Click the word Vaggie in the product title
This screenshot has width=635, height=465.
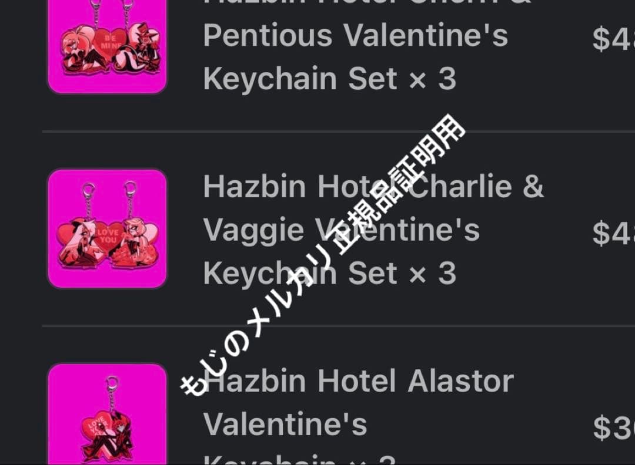pos(253,230)
